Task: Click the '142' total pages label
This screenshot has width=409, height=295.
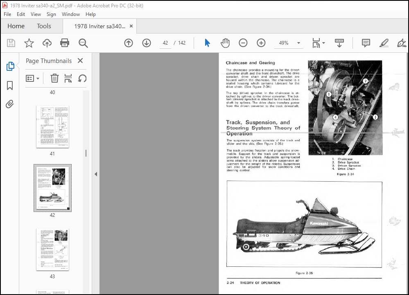Action: point(182,43)
